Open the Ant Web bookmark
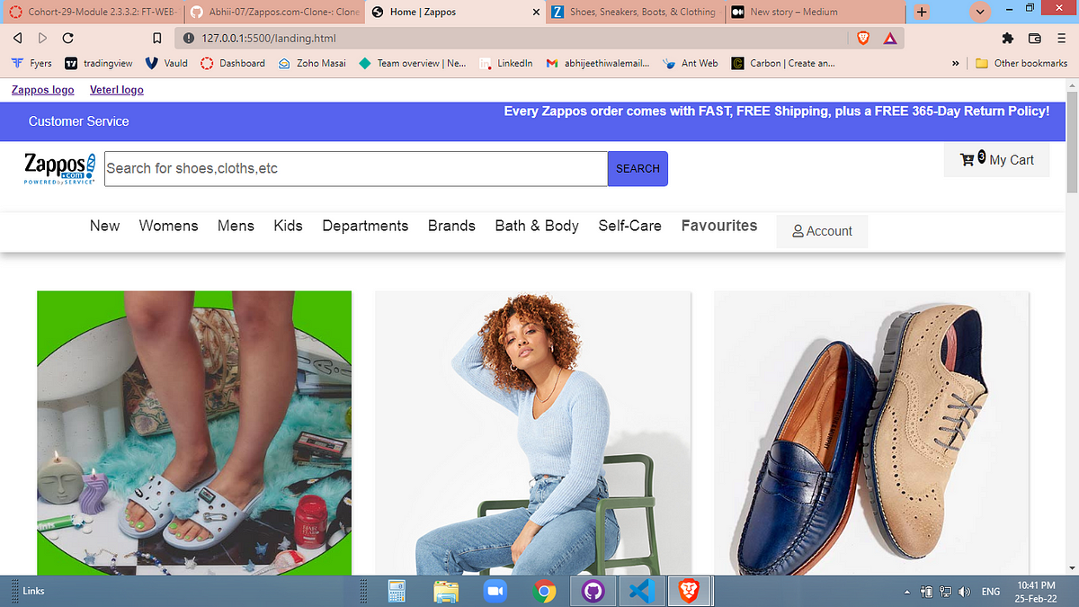 coord(690,63)
